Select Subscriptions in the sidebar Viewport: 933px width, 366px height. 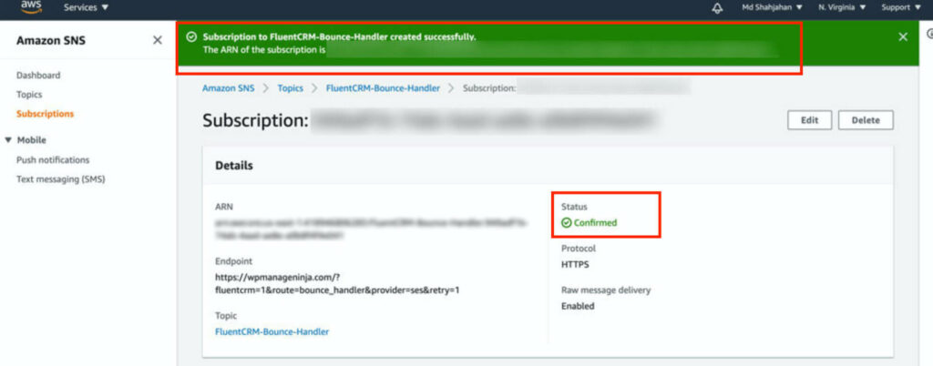pyautogui.click(x=46, y=114)
